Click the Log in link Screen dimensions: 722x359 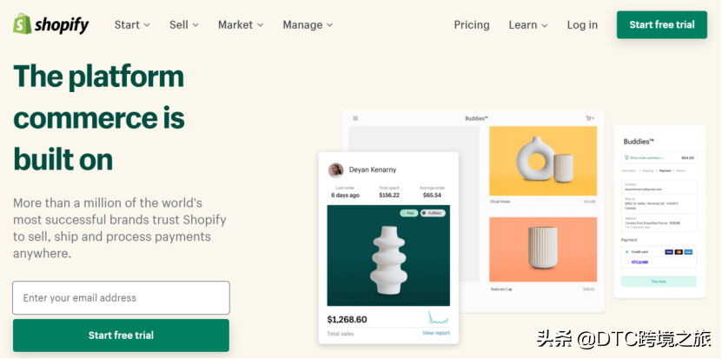[x=582, y=25]
